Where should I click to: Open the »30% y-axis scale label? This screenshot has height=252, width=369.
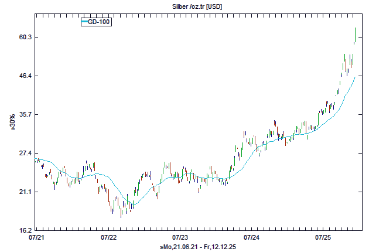click(12, 122)
